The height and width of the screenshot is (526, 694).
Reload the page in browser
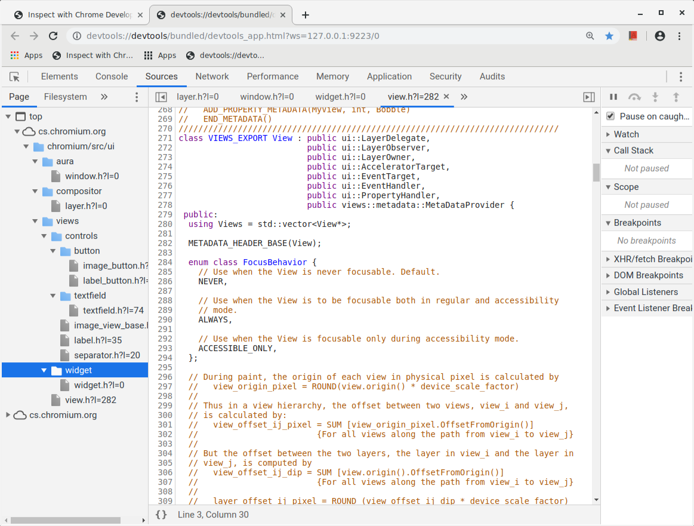click(53, 36)
